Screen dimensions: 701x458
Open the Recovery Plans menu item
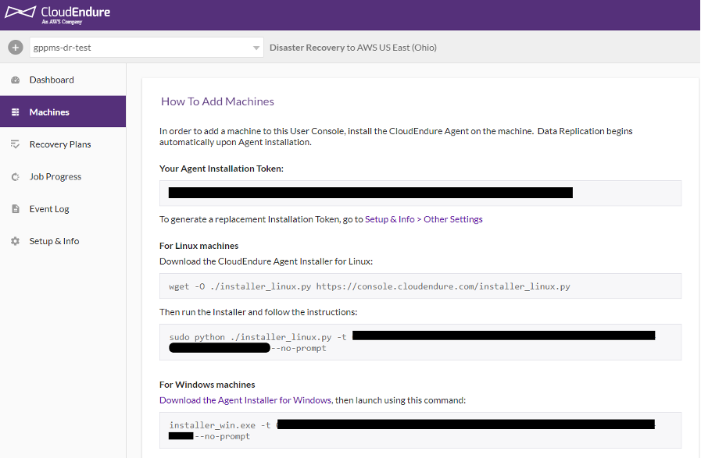click(x=63, y=144)
